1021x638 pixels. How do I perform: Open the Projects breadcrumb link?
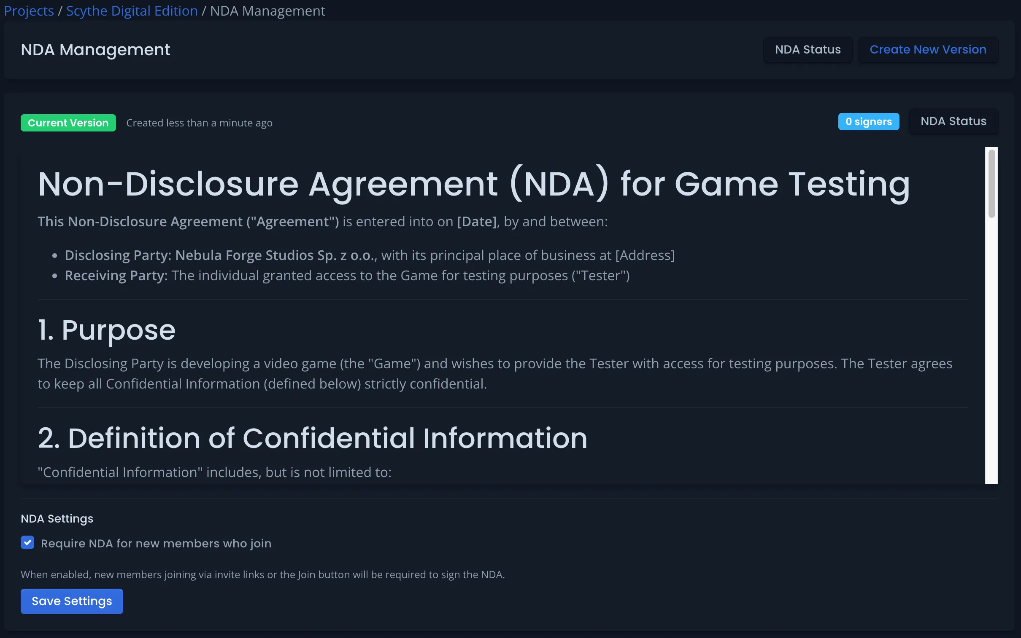29,11
